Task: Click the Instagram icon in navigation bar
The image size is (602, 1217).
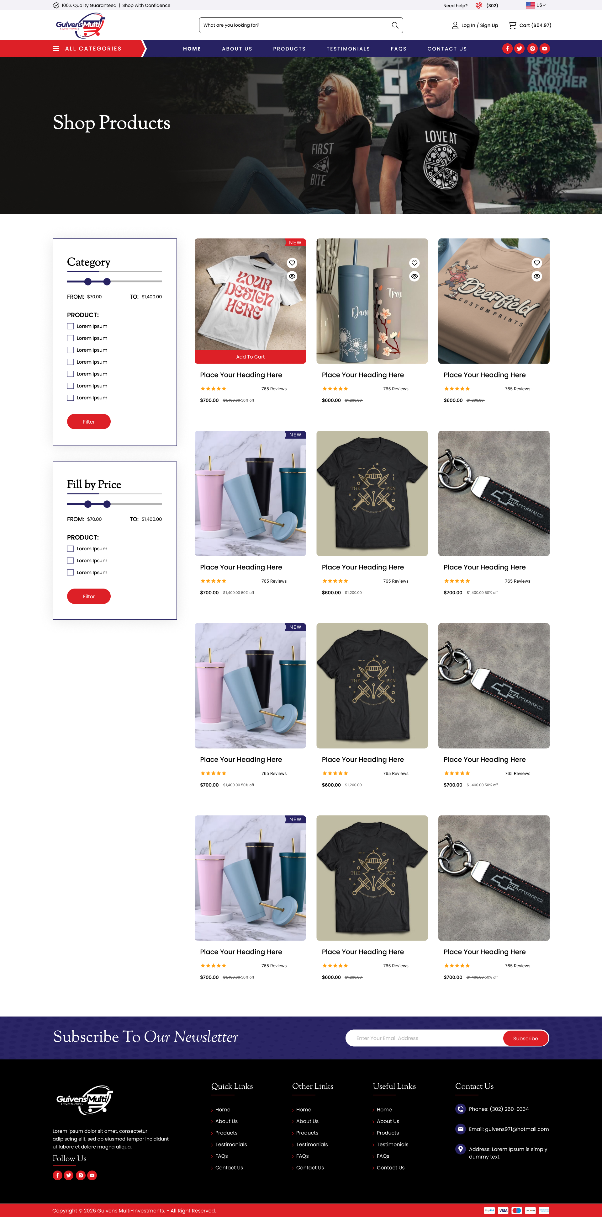Action: (533, 49)
